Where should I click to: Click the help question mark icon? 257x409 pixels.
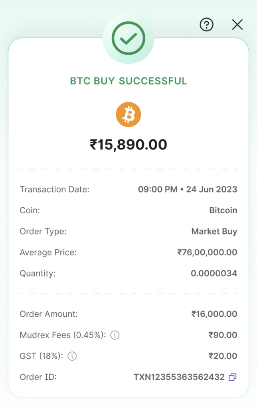point(206,25)
